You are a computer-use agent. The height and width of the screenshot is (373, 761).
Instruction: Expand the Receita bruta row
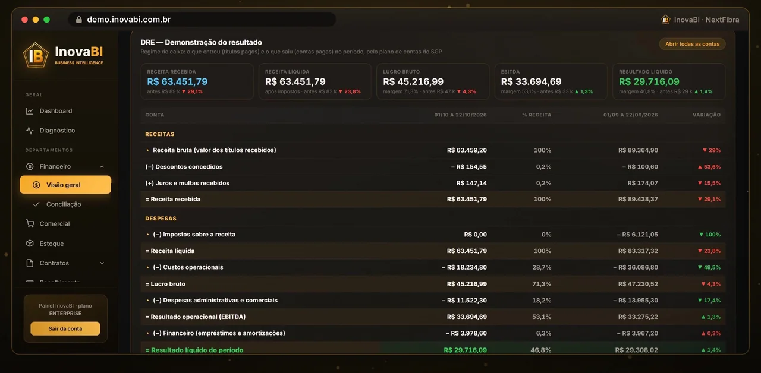click(148, 150)
